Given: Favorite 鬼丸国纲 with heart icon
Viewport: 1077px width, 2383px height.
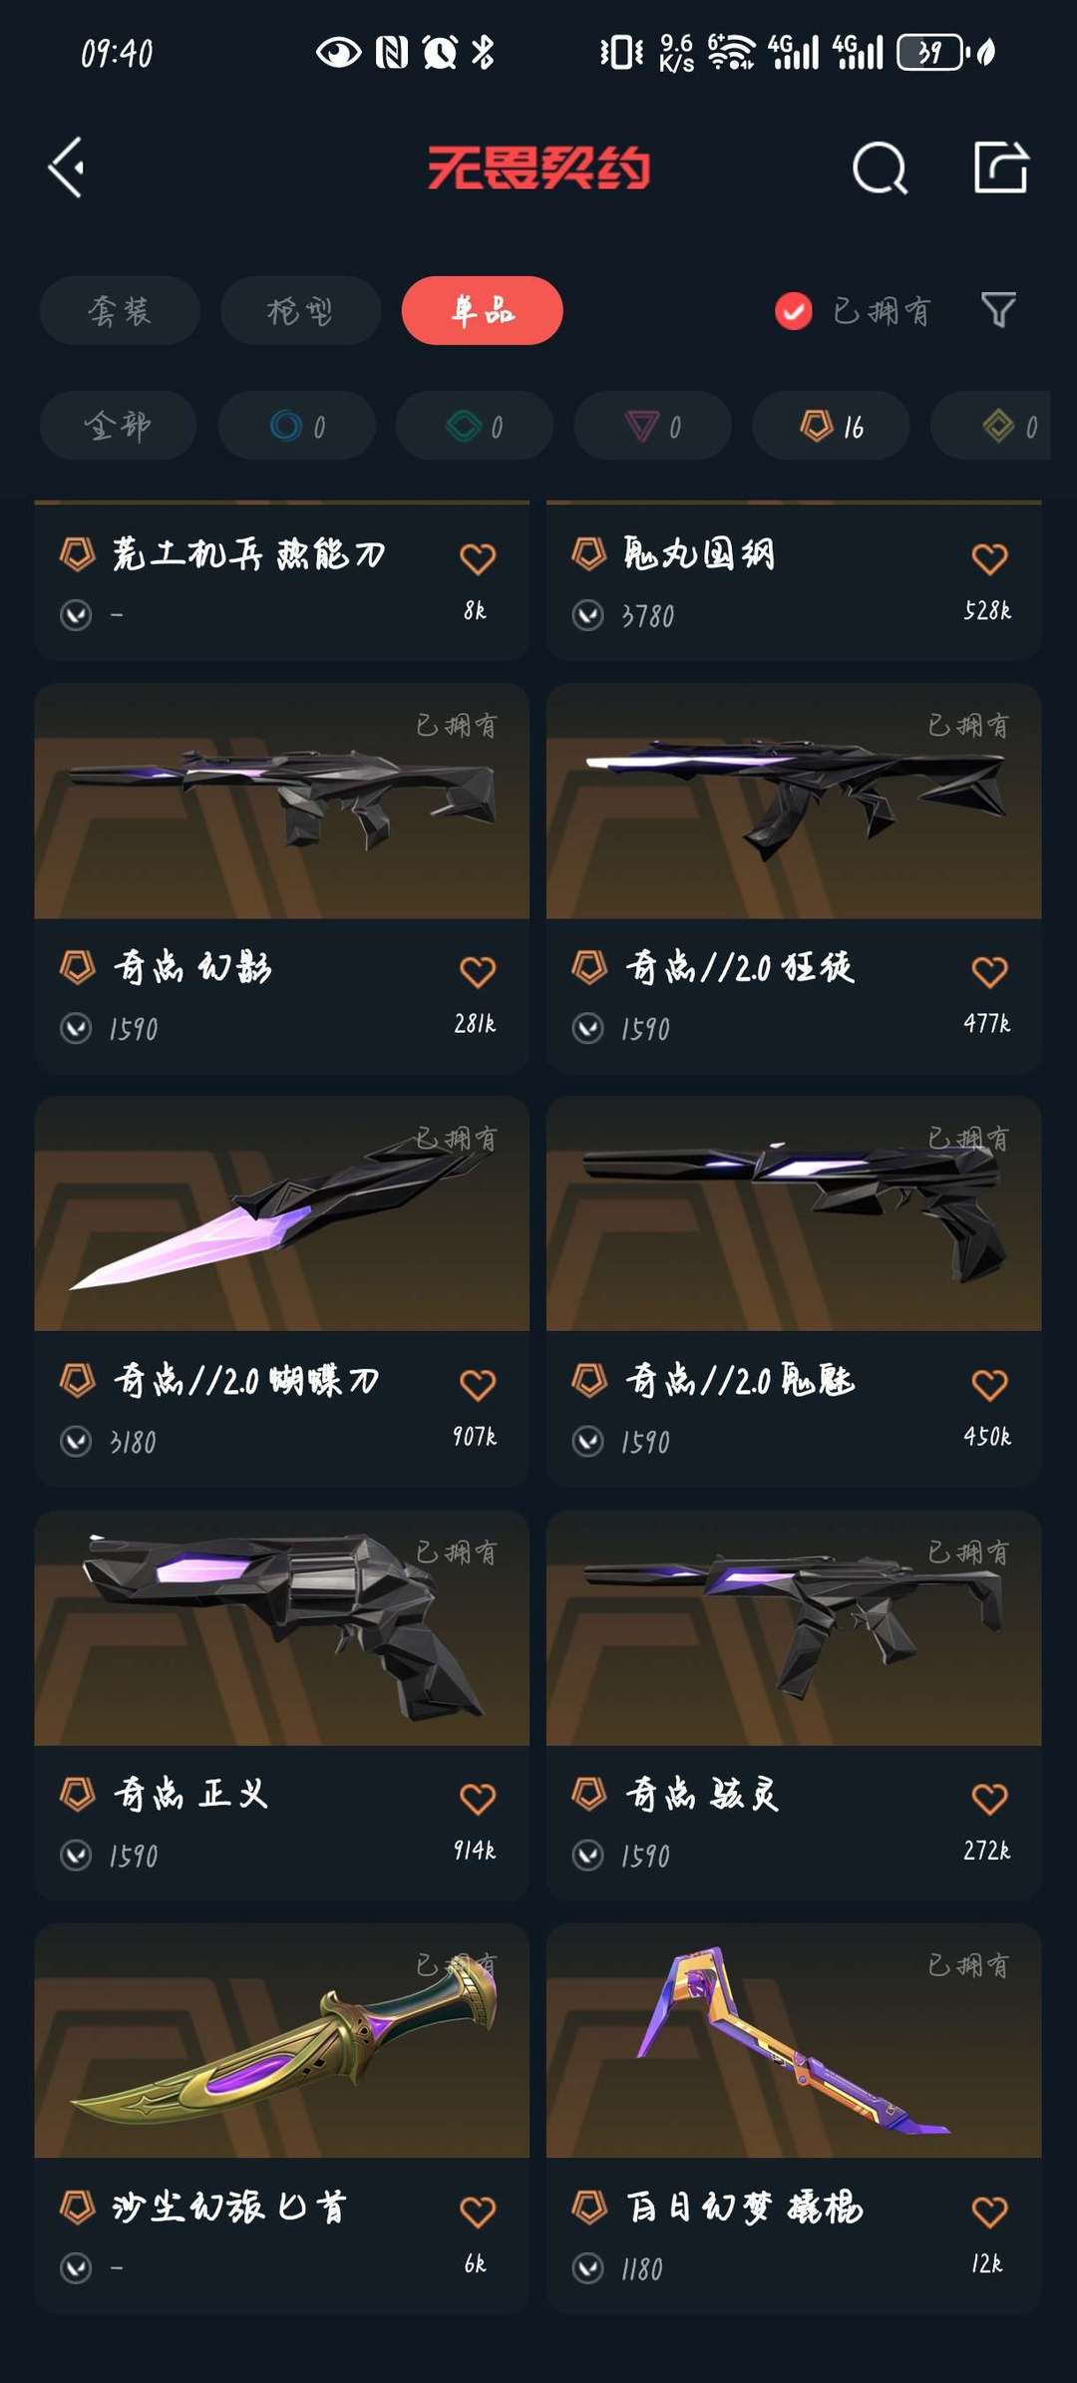Looking at the screenshot, I should (989, 558).
